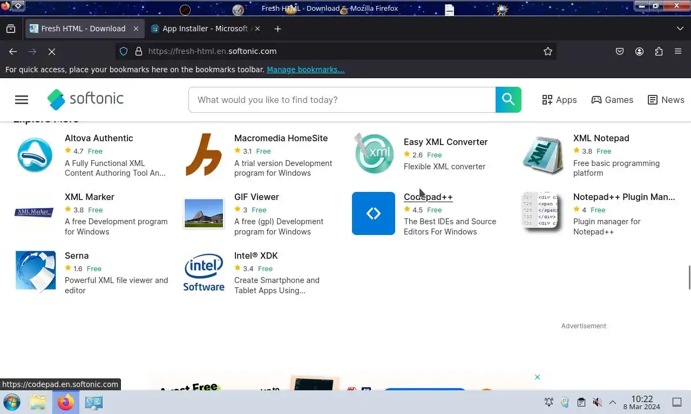Open the Macromedia HomeSite app icon
Image resolution: width=691 pixels, height=414 pixels.
pos(204,155)
